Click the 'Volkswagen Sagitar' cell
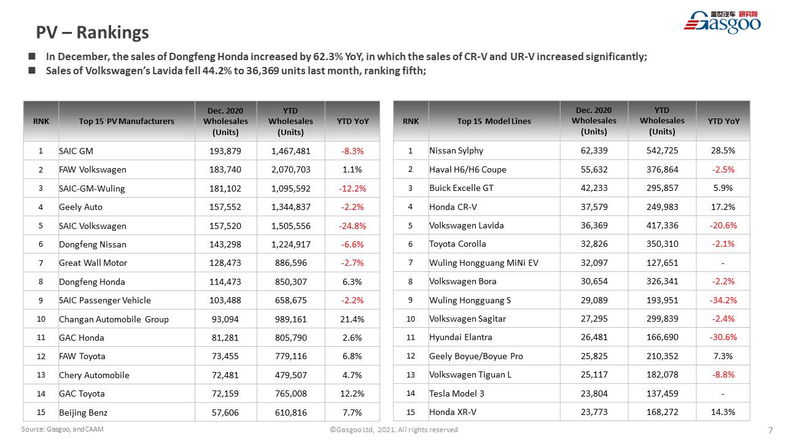 [x=494, y=319]
